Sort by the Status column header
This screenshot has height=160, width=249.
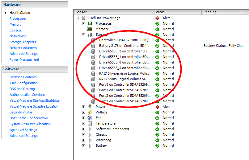point(177,12)
